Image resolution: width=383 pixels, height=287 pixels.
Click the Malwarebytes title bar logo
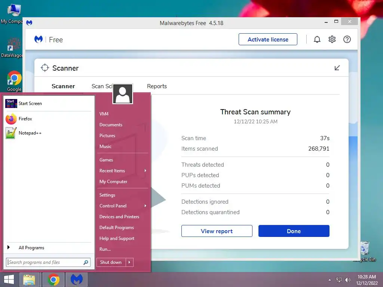(x=29, y=23)
